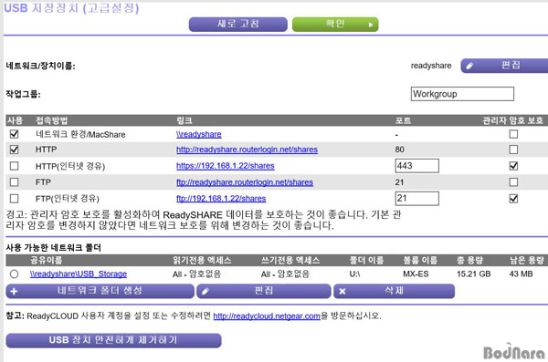
Task: Click the 쓰기전용 엑세스 column header
Action: [x=290, y=260]
